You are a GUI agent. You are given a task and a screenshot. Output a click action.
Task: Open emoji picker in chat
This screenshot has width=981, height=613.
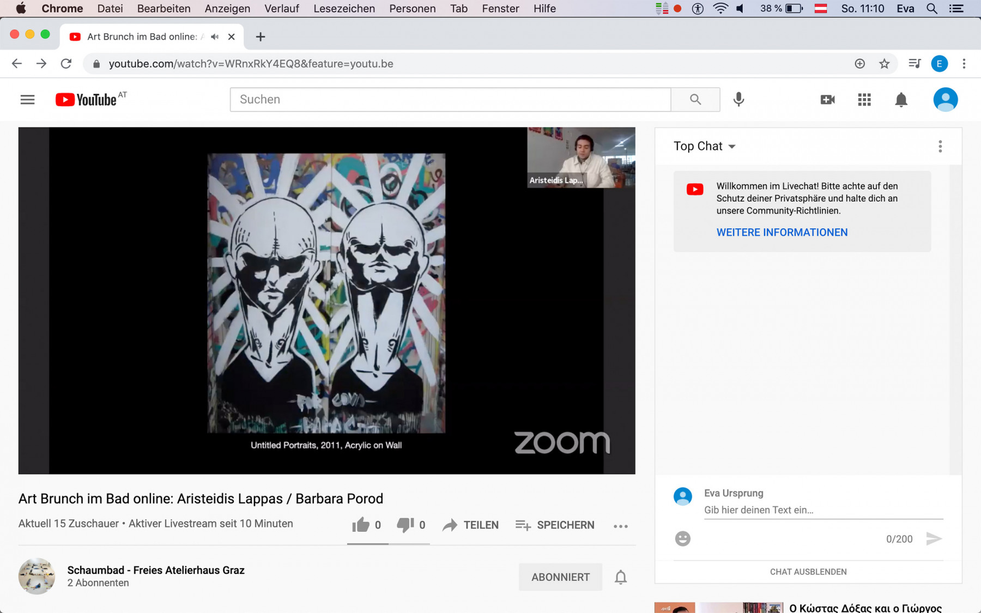(x=682, y=538)
